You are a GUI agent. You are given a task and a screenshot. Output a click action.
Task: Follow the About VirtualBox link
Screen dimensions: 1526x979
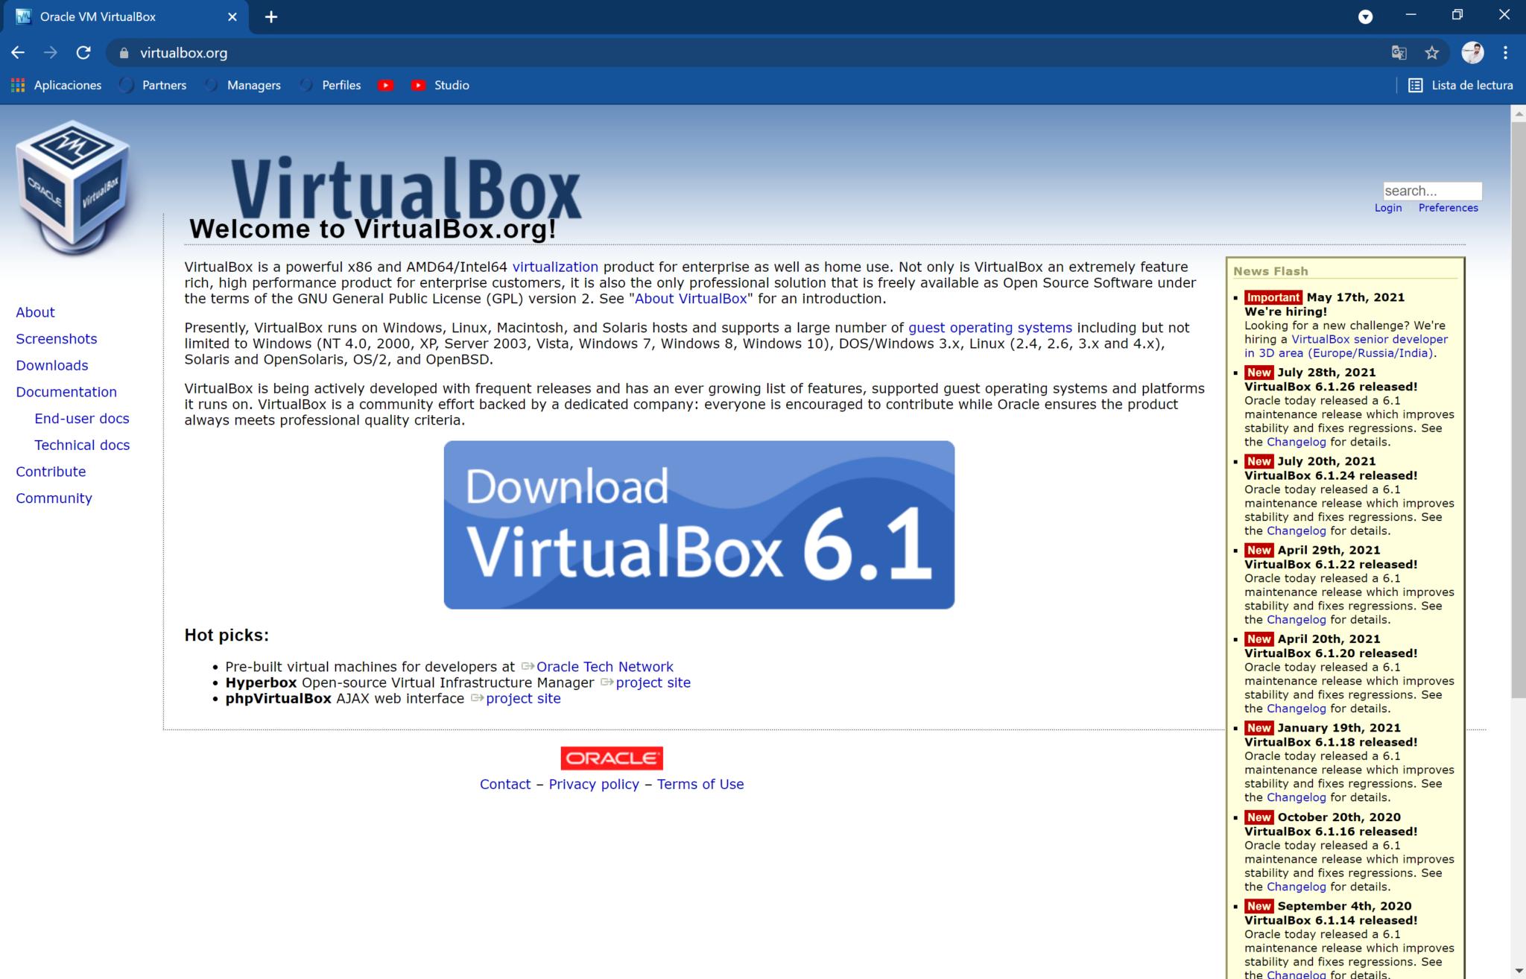coord(691,299)
